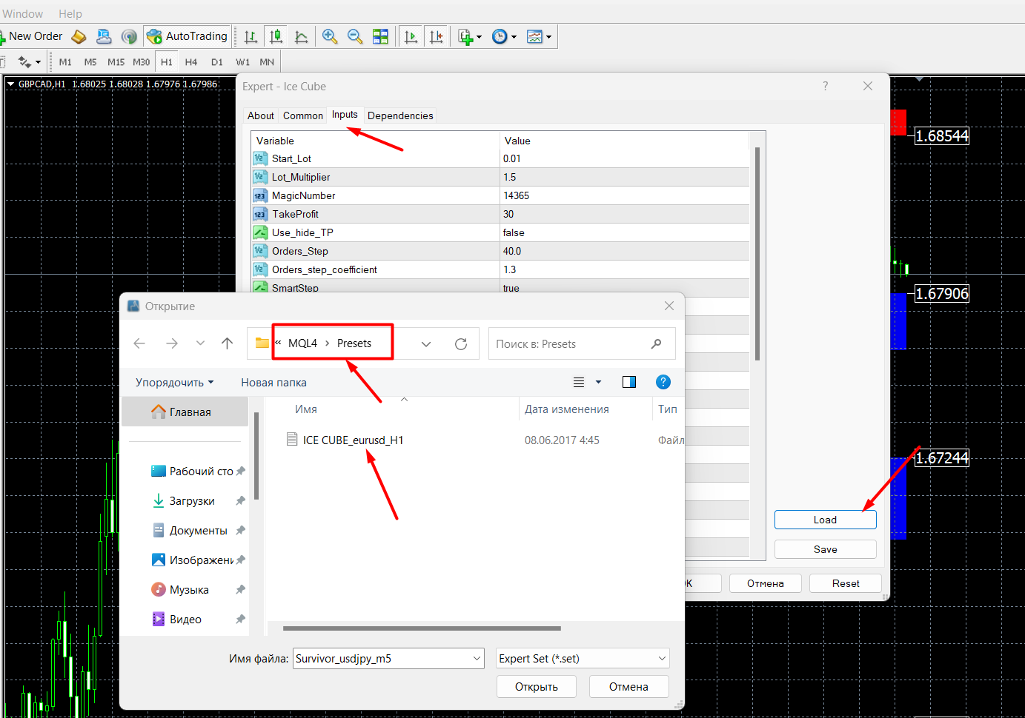
Task: Click the Save button in Expert dialog
Action: click(825, 549)
